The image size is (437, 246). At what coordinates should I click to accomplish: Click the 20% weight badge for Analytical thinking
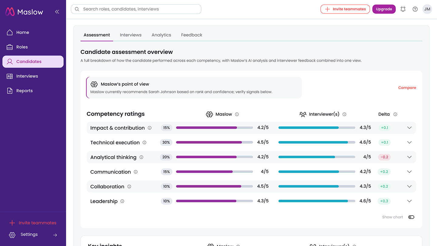pos(166,157)
